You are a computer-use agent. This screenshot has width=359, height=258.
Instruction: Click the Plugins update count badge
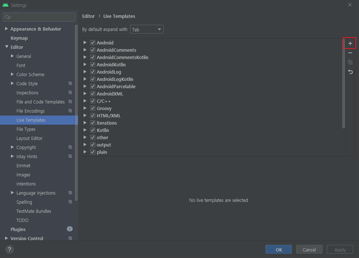click(70, 229)
